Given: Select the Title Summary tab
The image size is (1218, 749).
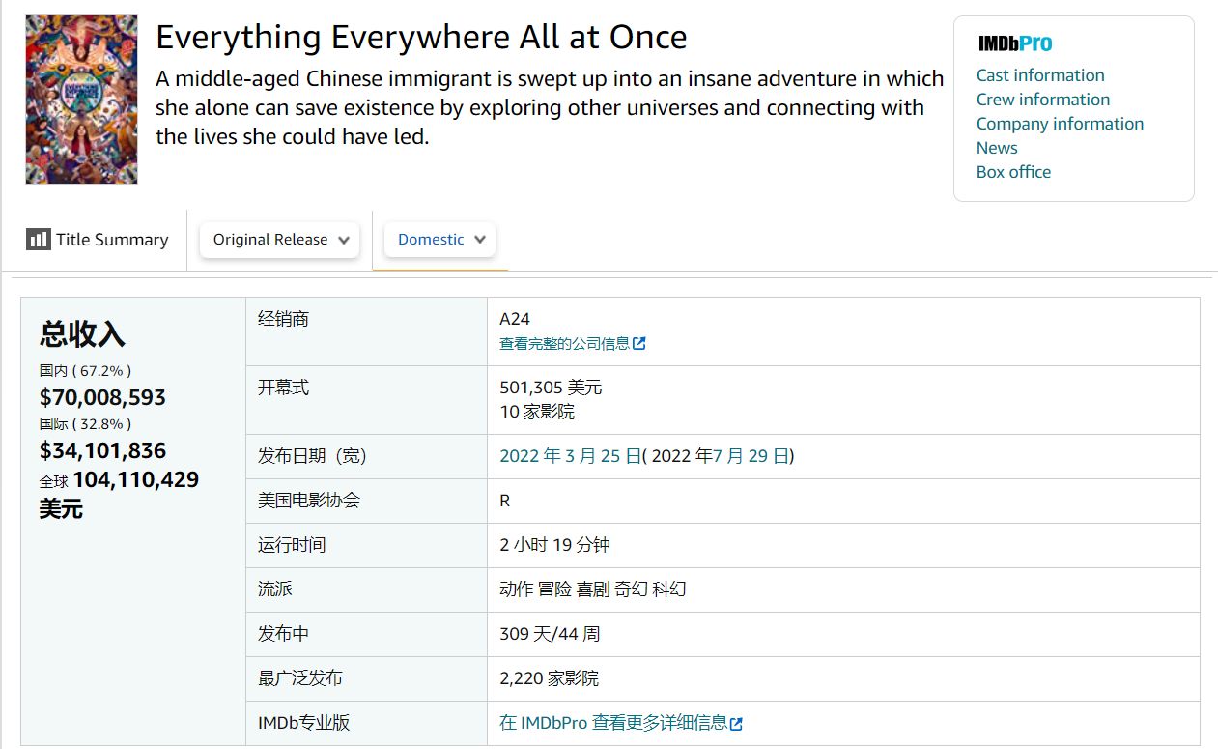Looking at the screenshot, I should point(97,240).
